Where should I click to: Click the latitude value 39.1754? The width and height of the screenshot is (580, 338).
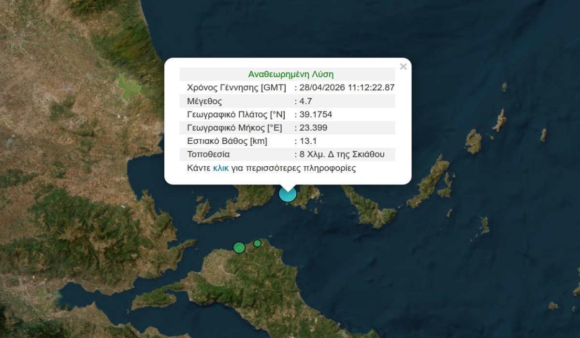click(316, 114)
